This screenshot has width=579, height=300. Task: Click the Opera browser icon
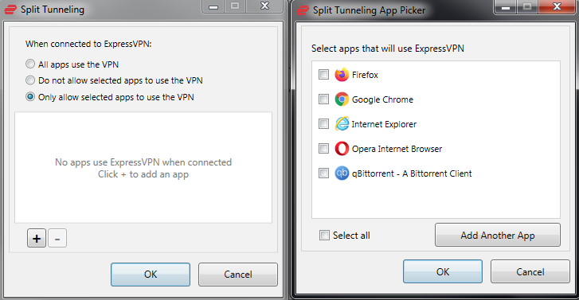[x=342, y=149]
